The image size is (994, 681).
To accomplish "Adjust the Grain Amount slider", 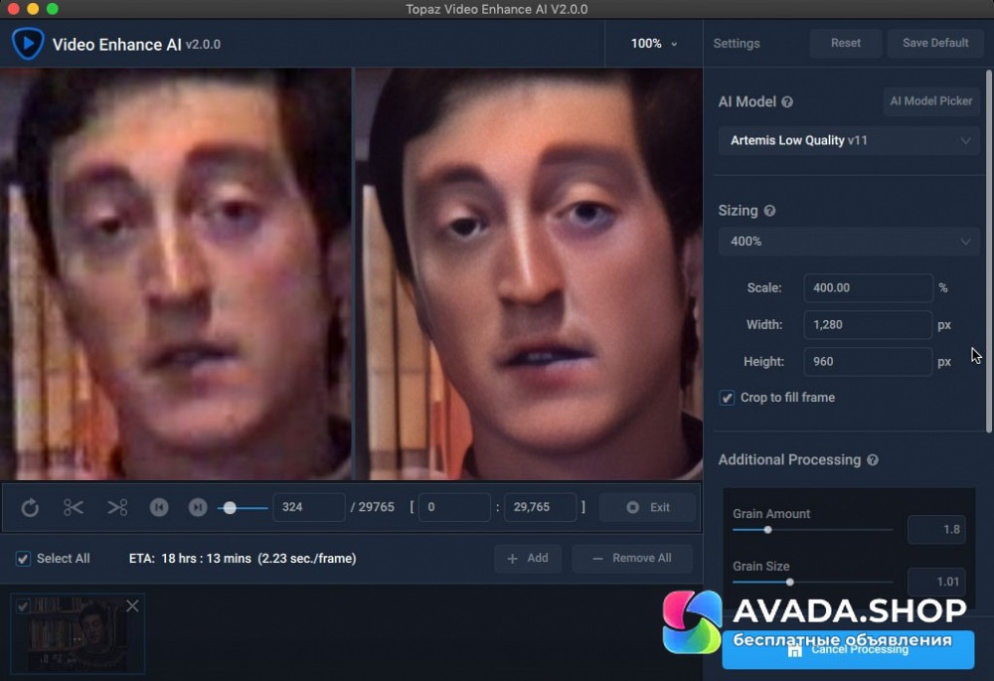I will 767,530.
